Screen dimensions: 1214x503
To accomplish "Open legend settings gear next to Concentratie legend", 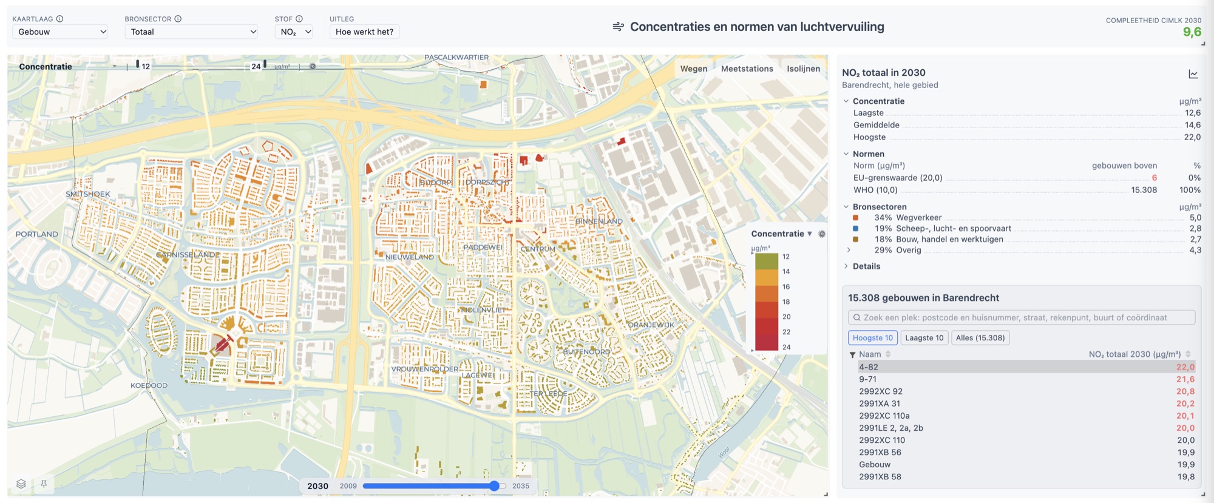I will pyautogui.click(x=822, y=234).
